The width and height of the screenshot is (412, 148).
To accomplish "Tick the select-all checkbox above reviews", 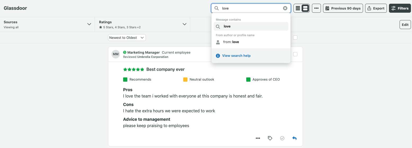I will point(295,38).
